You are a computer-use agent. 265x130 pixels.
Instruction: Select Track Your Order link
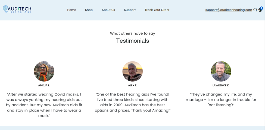[157, 10]
